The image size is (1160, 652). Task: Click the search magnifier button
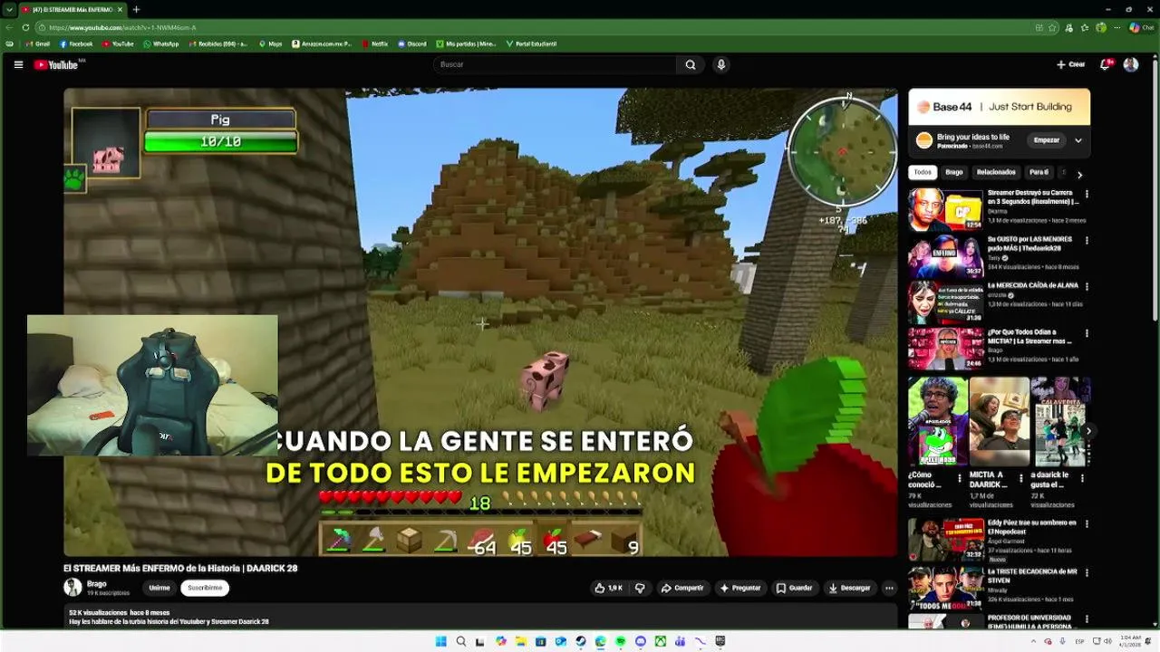point(691,64)
